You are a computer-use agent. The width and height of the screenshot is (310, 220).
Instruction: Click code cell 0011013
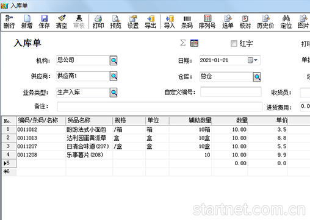[x=41, y=138]
